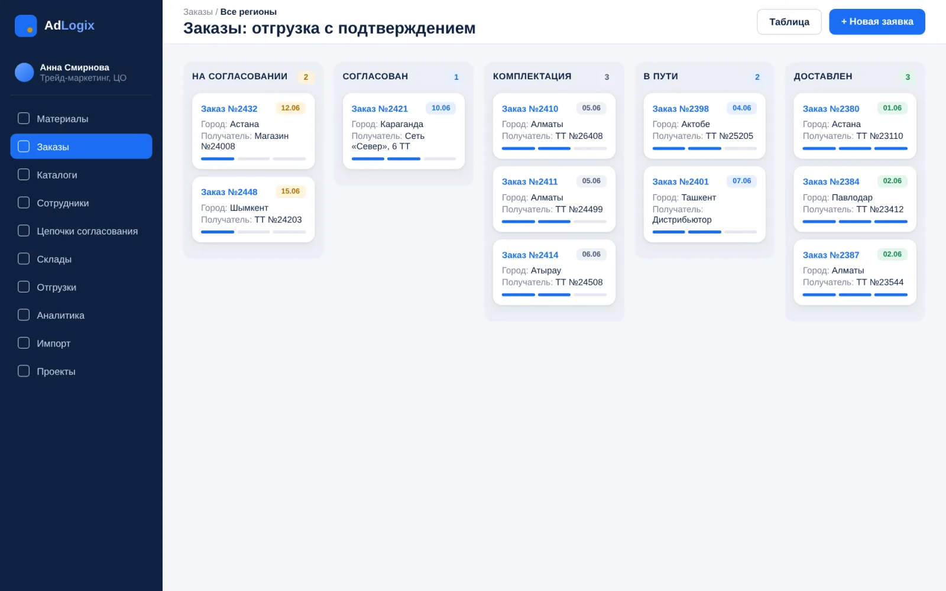Click the icon next to Отгрузки

(24, 287)
